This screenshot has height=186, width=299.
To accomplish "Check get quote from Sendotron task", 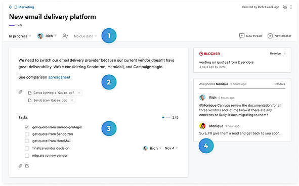I will tap(27, 134).
